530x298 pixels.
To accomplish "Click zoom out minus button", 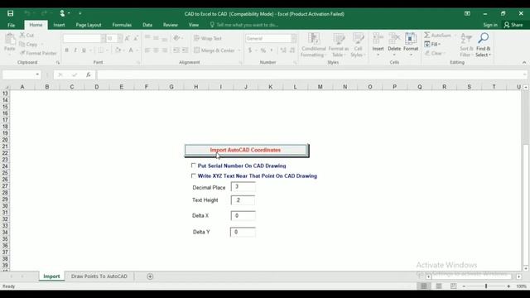I will 464,286.
